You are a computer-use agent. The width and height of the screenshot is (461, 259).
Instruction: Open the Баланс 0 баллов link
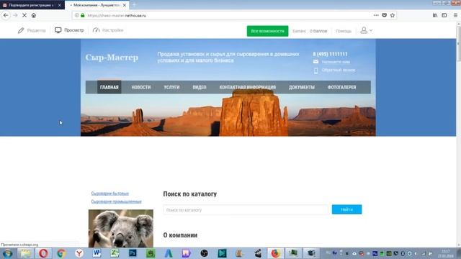tap(310, 31)
